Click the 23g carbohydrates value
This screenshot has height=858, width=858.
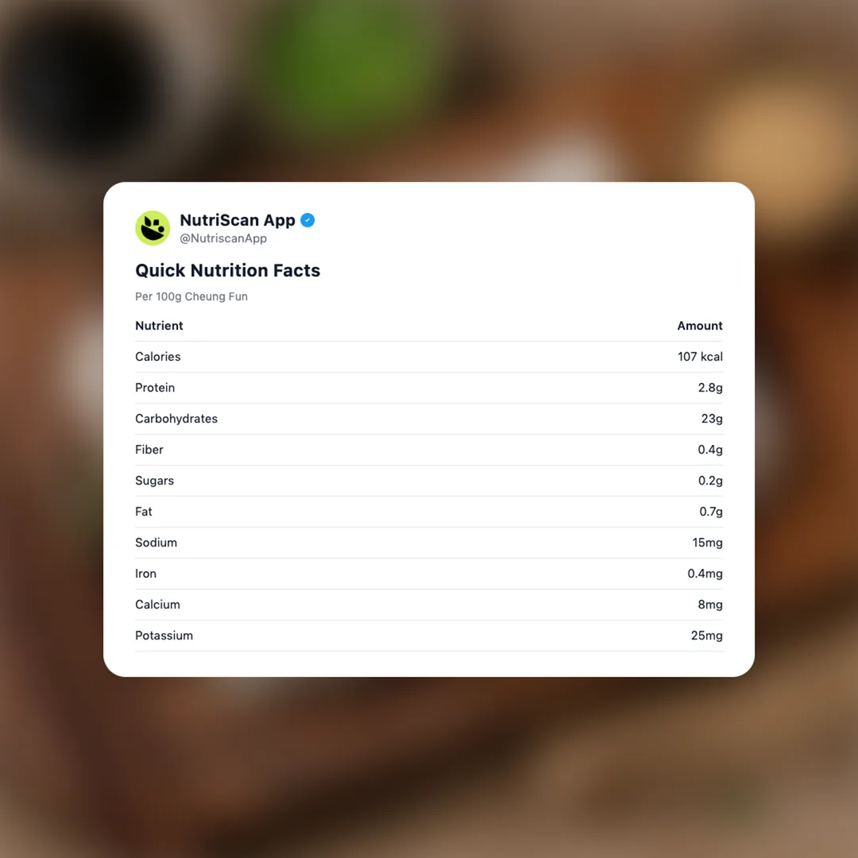pyautogui.click(x=712, y=419)
